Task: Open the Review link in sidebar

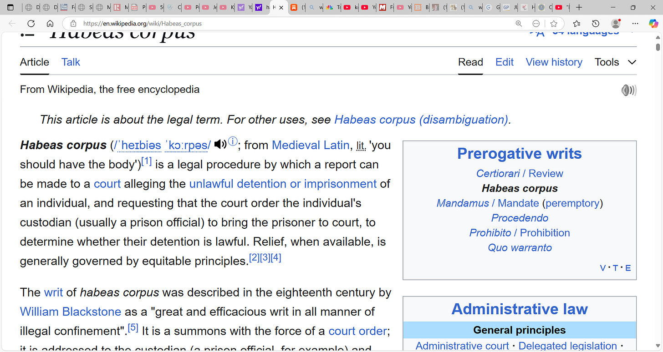Action: (546, 173)
